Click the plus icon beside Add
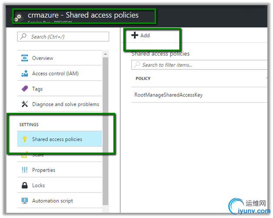This screenshot has height=218, width=273. tap(135, 35)
